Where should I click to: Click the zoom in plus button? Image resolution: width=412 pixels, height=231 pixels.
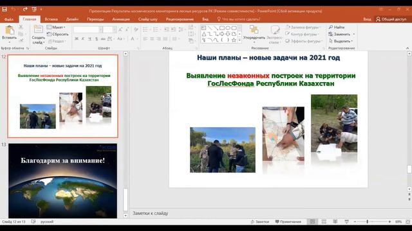coord(389,221)
